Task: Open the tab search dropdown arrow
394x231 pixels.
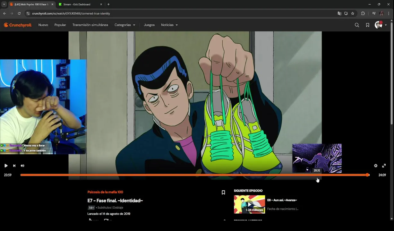Action: 4,4
